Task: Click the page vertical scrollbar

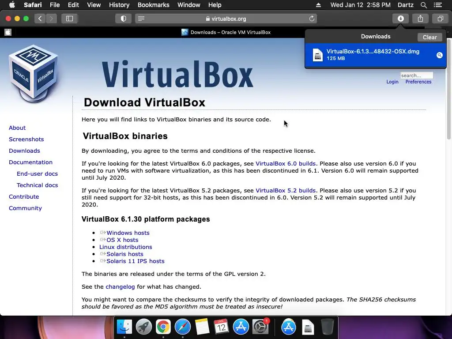Action: [449, 89]
